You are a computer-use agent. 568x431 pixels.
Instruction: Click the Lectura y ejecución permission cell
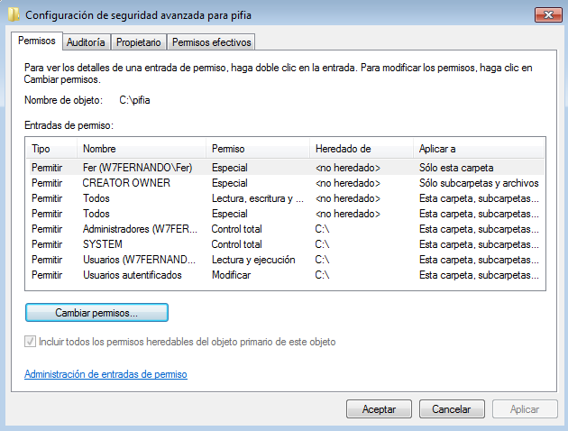[x=253, y=260]
